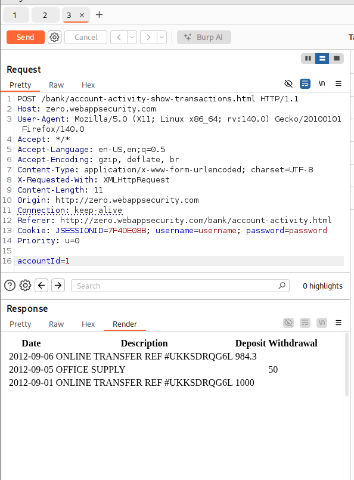Viewport: 354px width, 480px height.
Task: Click the Cancel button
Action: (86, 38)
